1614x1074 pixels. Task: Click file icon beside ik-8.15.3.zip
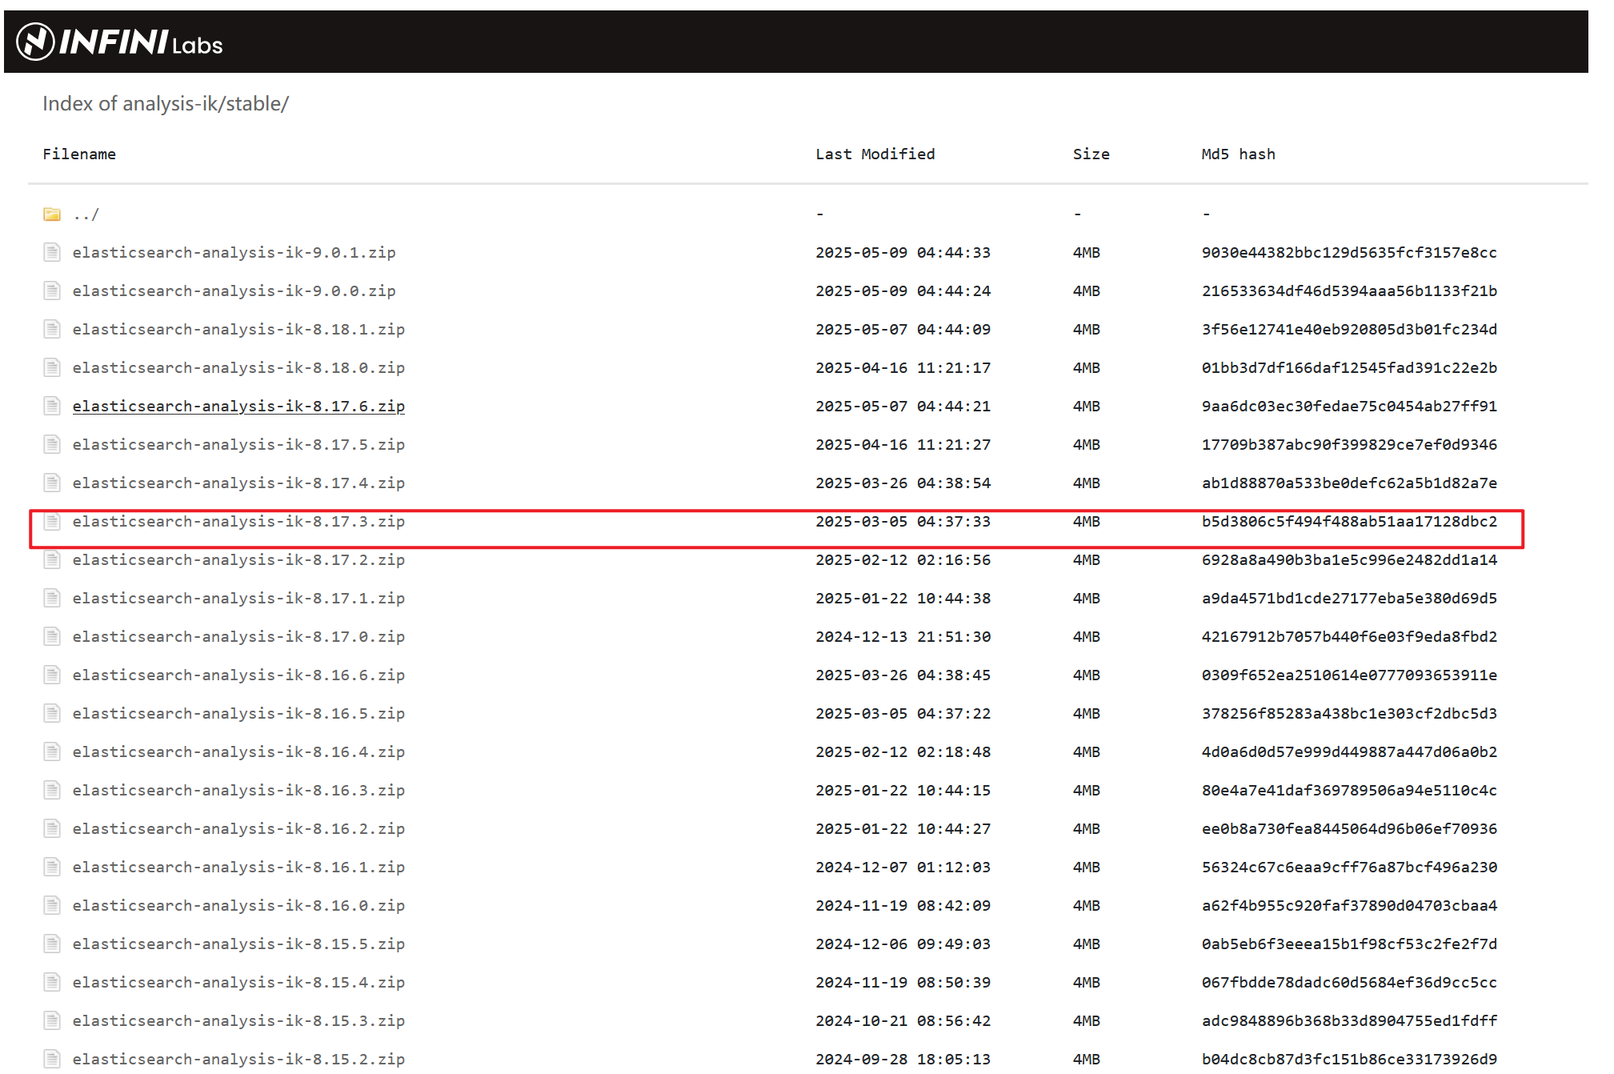52,1021
